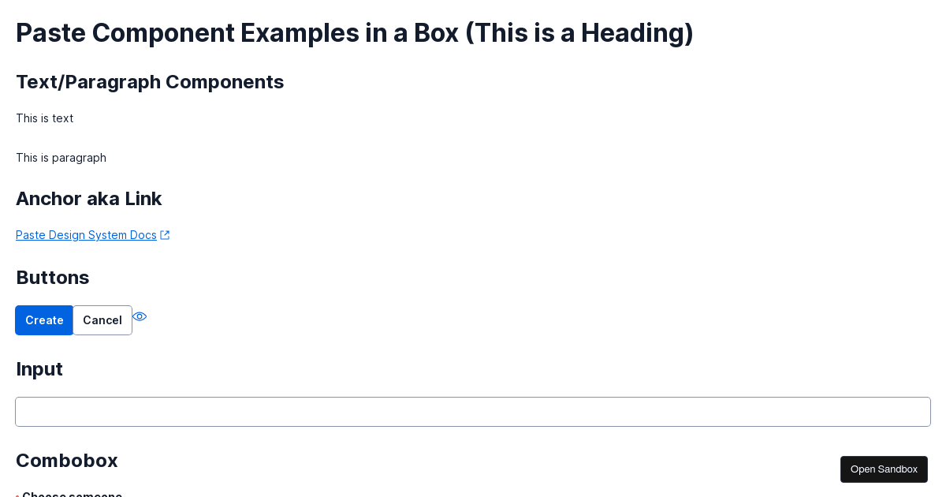Click the This is paragraph line

(61, 158)
